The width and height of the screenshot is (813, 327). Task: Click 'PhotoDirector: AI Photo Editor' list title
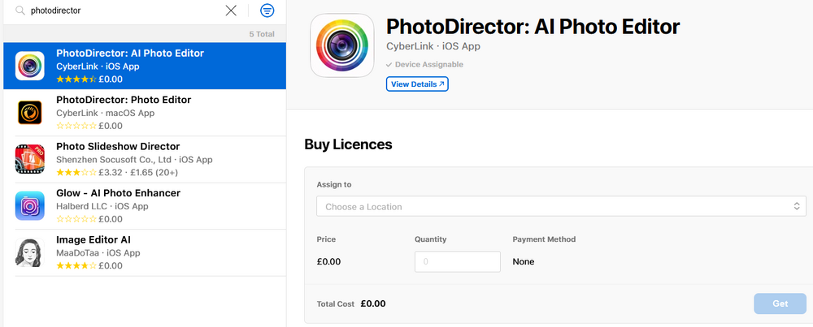130,54
